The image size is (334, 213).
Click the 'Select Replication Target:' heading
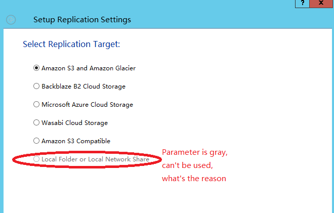(71, 45)
